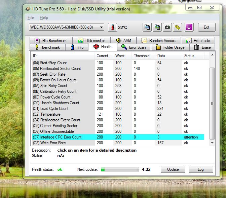
Task: Click the Health status 'ok' text
Action: tap(60, 169)
